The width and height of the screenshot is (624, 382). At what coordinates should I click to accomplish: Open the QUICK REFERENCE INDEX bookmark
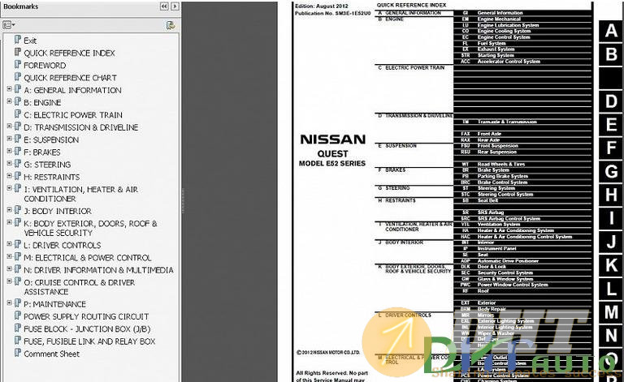point(69,53)
